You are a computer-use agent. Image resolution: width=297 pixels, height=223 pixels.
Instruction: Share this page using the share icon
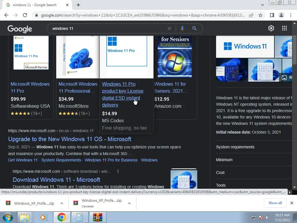pos(251,15)
